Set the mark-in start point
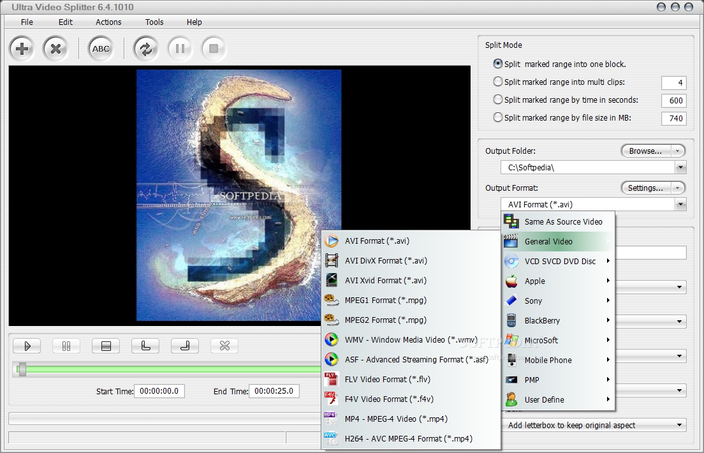 coord(145,346)
